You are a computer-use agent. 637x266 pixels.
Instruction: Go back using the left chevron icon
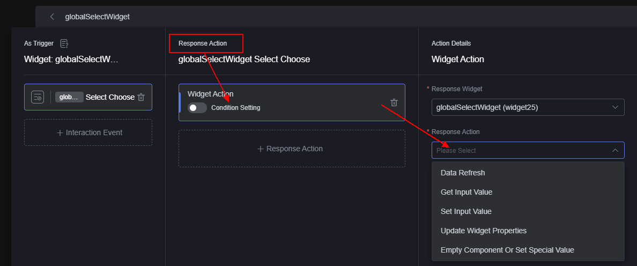tap(51, 17)
